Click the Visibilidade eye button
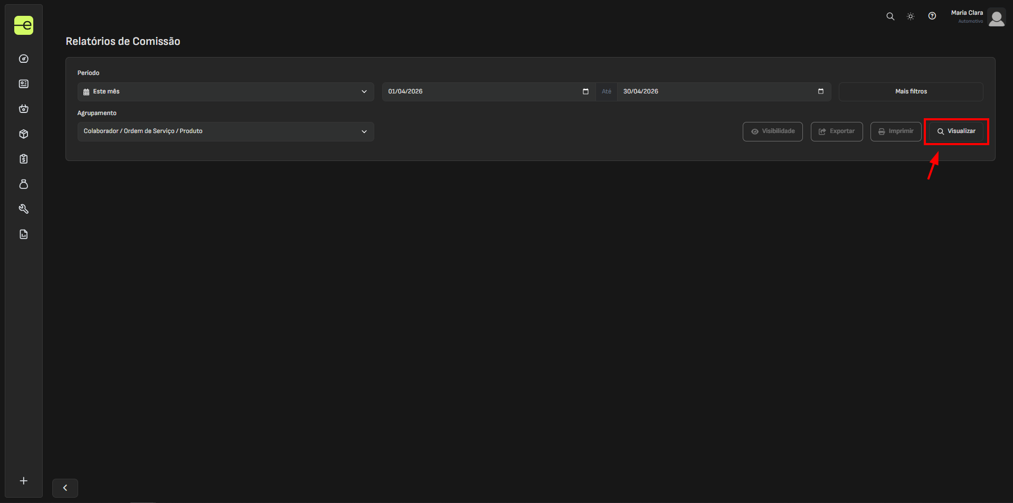The width and height of the screenshot is (1013, 503). click(x=772, y=131)
